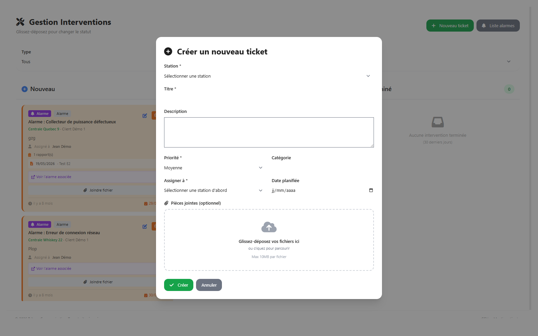538x336 pixels.
Task: Click the Centrale Whiskey 22 station link
Action: point(45,240)
